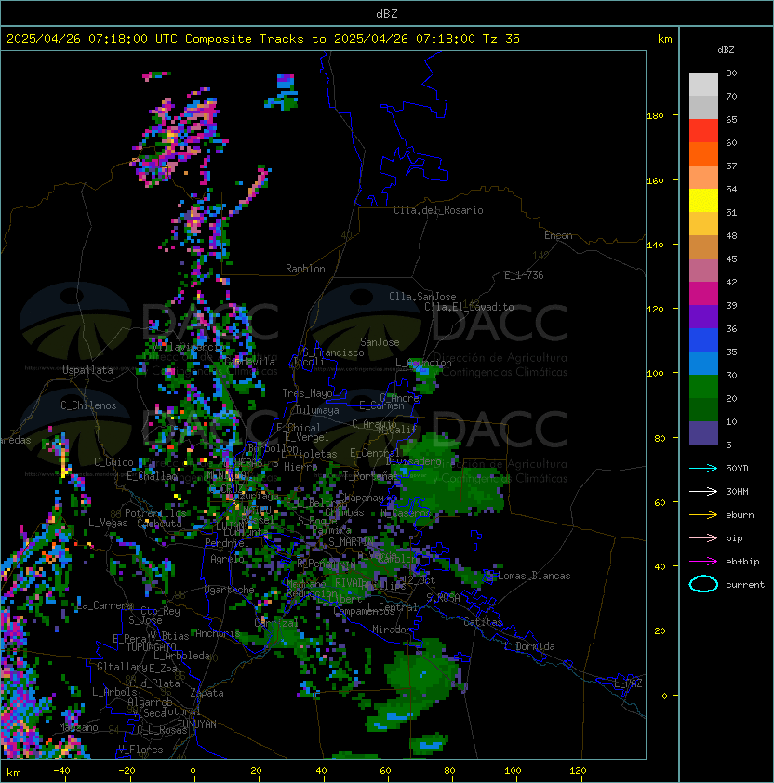The width and height of the screenshot is (774, 783).
Task: Click the 'La_Carrera' map label
Action: coord(105,605)
